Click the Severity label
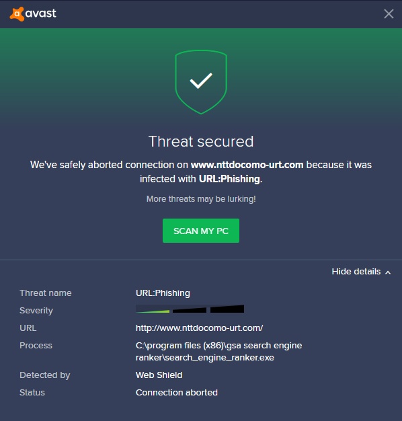This screenshot has height=421, width=402. (36, 311)
